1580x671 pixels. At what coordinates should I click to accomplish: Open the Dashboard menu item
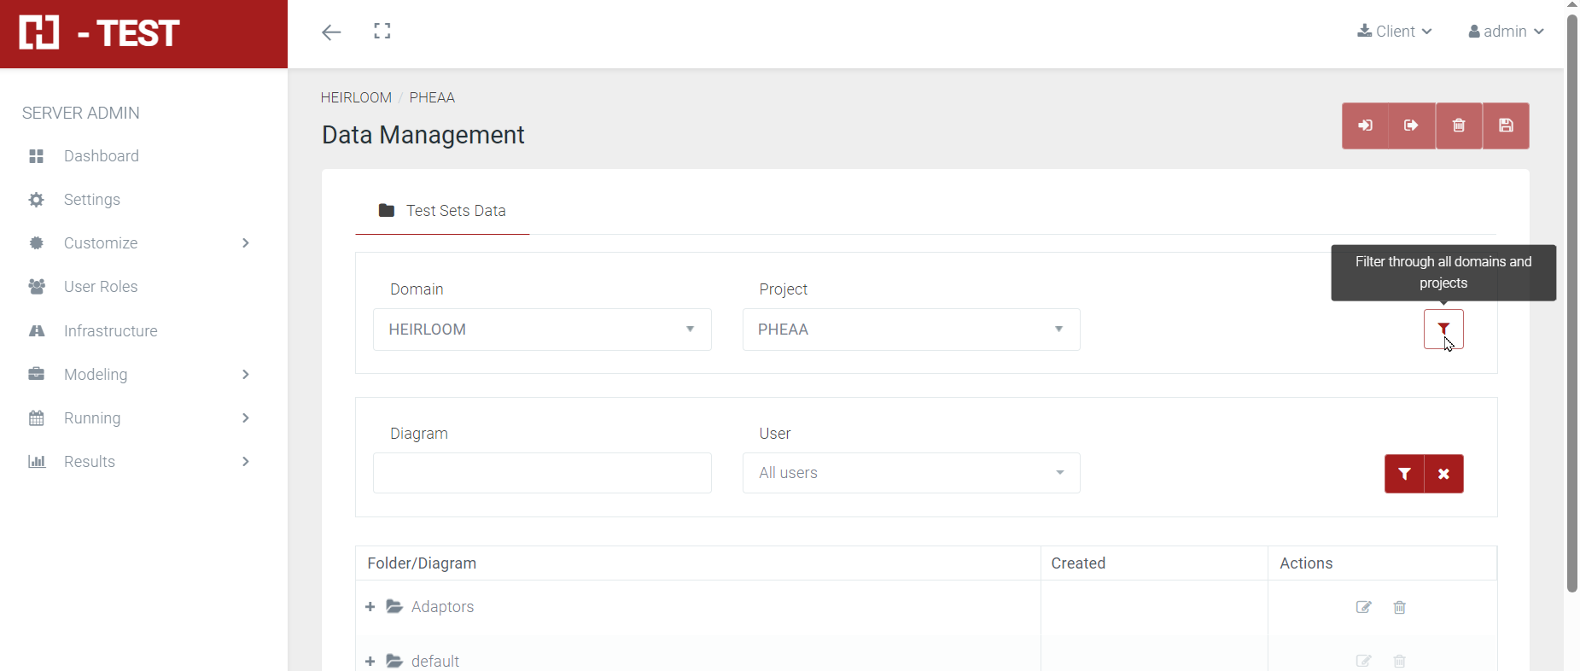[101, 156]
